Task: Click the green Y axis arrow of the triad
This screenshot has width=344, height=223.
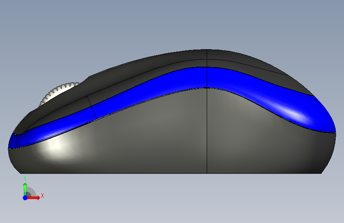Action: click(x=25, y=188)
